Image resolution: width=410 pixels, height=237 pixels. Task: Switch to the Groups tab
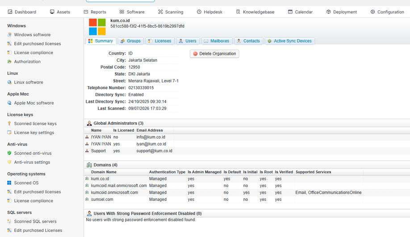(x=130, y=41)
